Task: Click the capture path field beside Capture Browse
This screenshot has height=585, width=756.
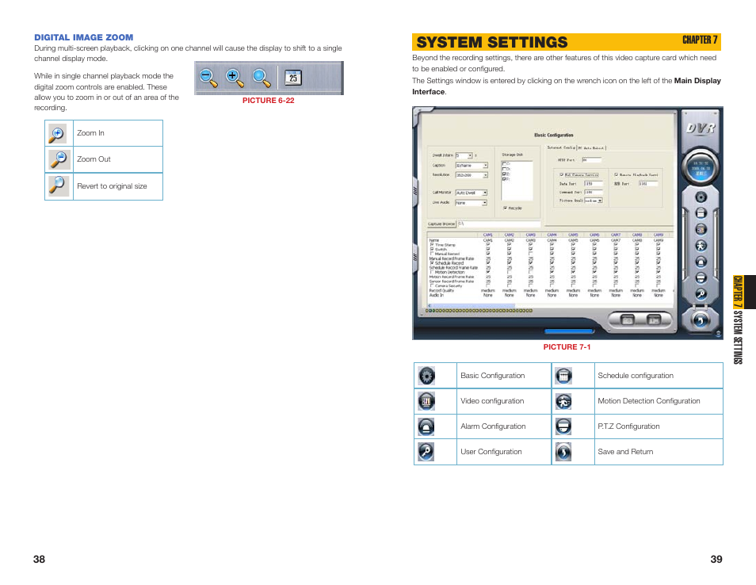Action: tap(499, 224)
